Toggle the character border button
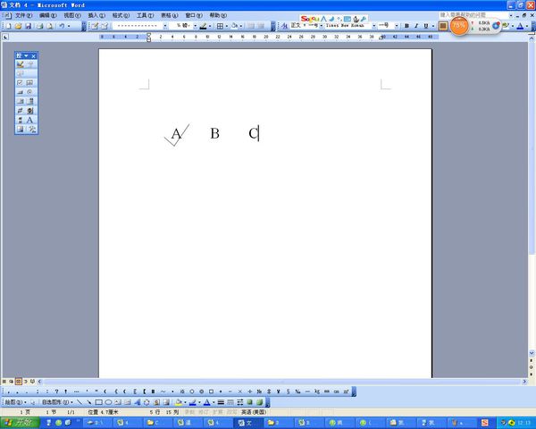The width and height of the screenshot is (536, 429). [x=443, y=26]
